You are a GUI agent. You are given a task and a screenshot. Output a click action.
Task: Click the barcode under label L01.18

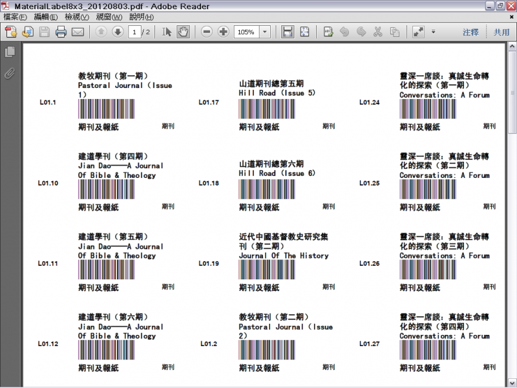click(x=267, y=189)
